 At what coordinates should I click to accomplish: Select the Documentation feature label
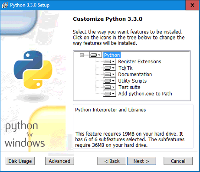pos(135,75)
